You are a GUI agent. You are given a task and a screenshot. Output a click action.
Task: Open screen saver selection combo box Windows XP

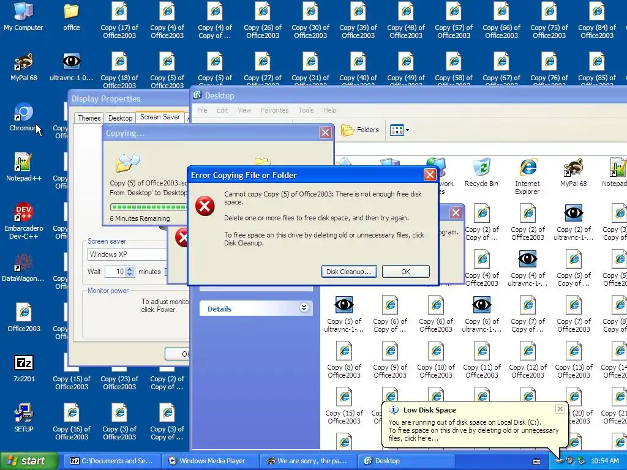pos(128,254)
